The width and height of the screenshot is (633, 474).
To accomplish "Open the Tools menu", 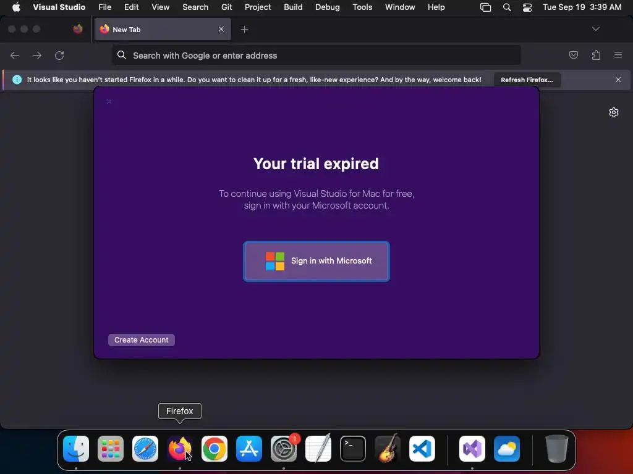I will [x=362, y=7].
